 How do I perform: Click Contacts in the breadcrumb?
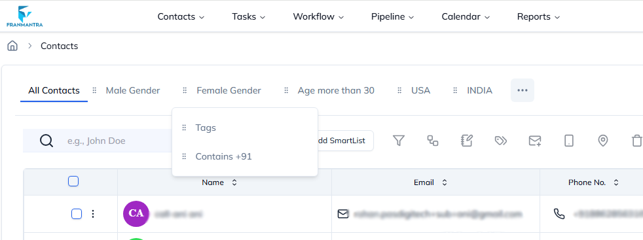[59, 46]
